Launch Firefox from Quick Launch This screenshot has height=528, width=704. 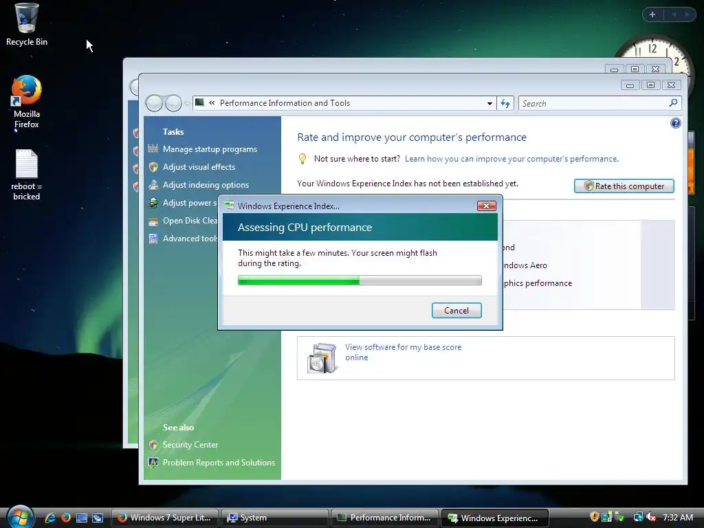pyautogui.click(x=66, y=518)
